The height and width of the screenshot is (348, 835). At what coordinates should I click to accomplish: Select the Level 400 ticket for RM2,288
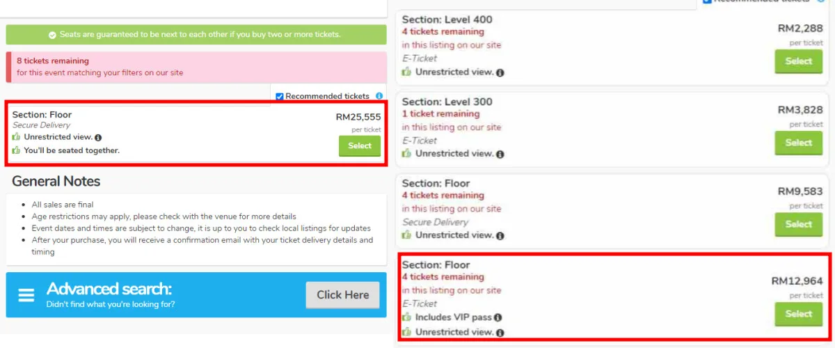tap(798, 61)
